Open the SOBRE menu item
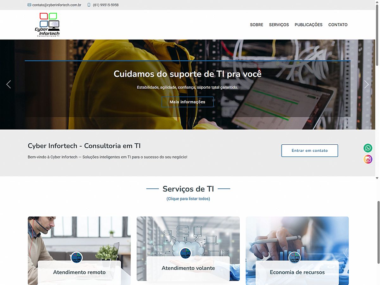Image resolution: width=380 pixels, height=285 pixels. (x=256, y=25)
